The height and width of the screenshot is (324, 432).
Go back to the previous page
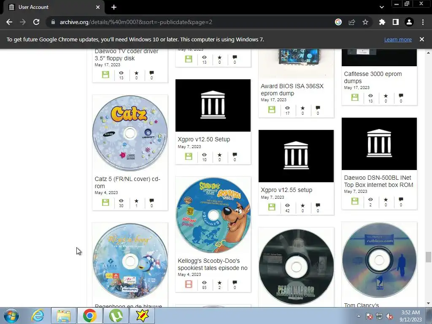click(9, 22)
